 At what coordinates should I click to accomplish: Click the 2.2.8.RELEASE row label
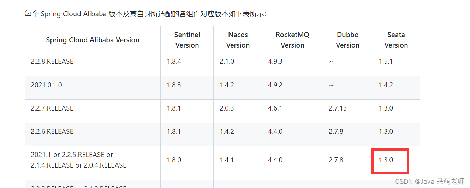tap(52, 62)
